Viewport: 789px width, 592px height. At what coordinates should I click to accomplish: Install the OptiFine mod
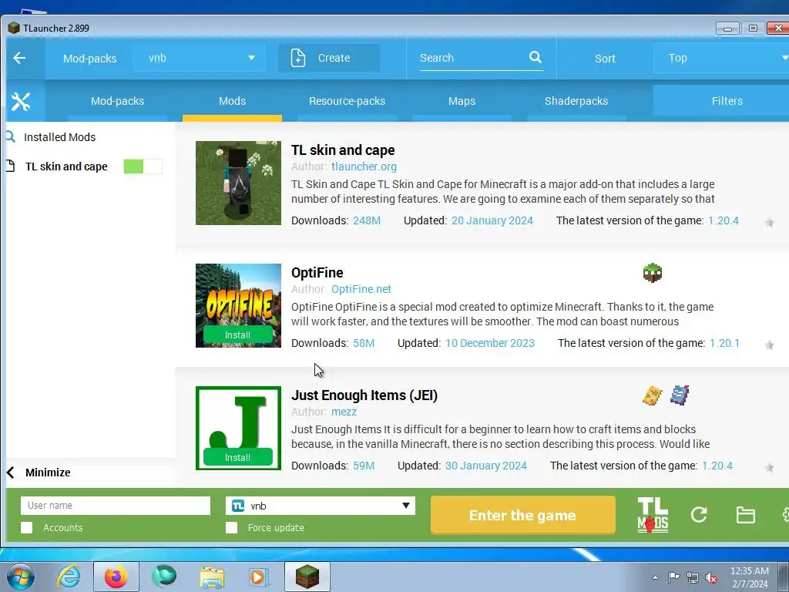click(237, 335)
